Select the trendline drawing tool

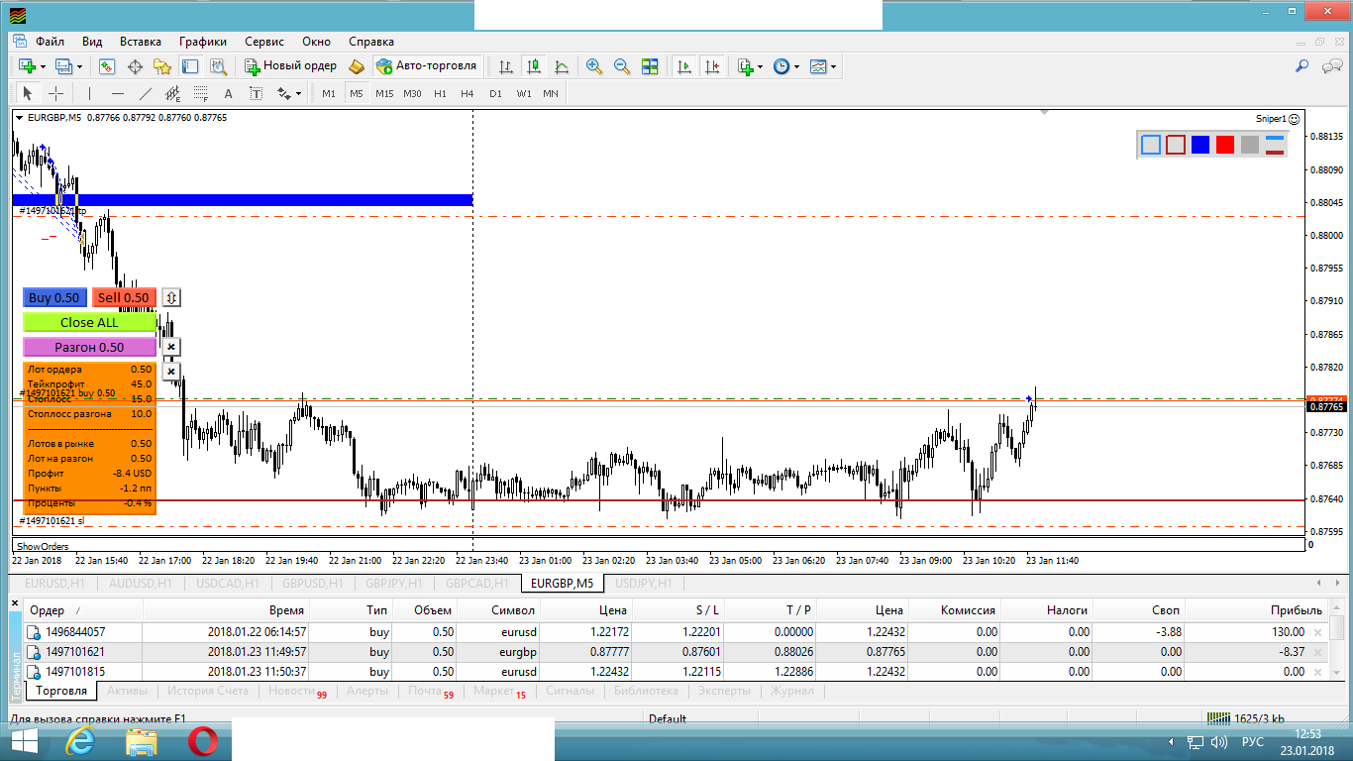pyautogui.click(x=146, y=94)
